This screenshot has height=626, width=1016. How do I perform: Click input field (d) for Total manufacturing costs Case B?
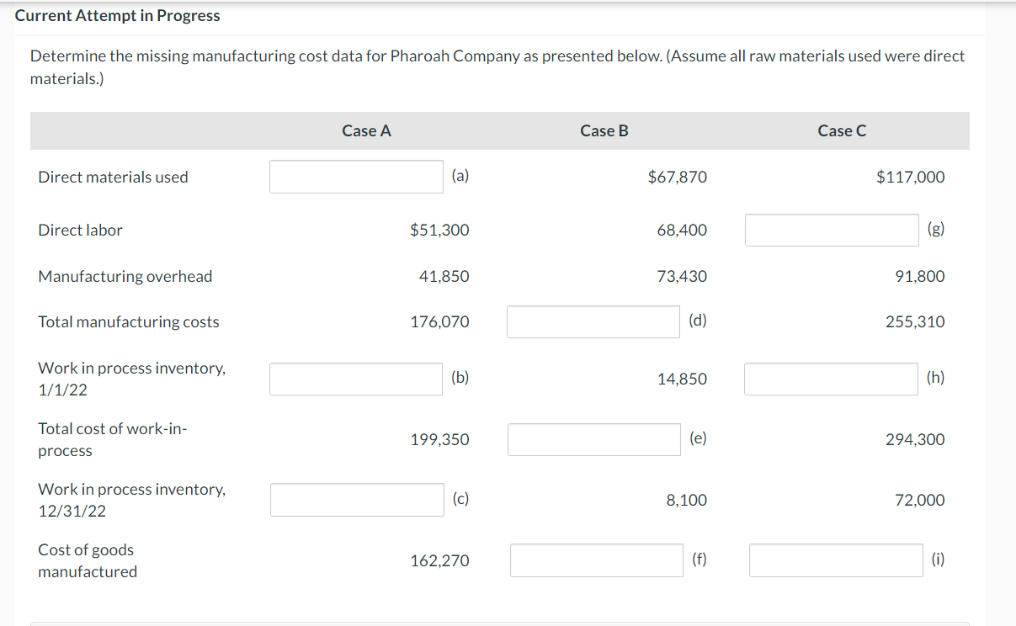pyautogui.click(x=593, y=321)
